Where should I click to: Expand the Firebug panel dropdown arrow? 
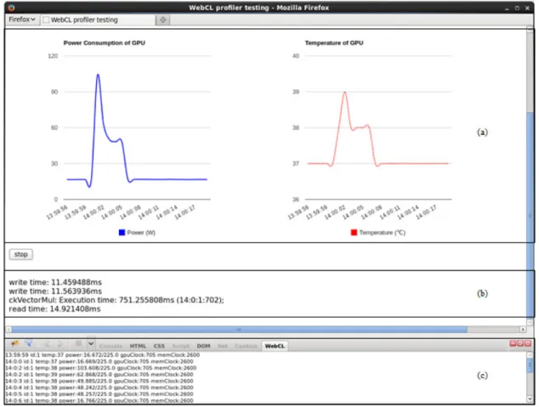coord(91,343)
